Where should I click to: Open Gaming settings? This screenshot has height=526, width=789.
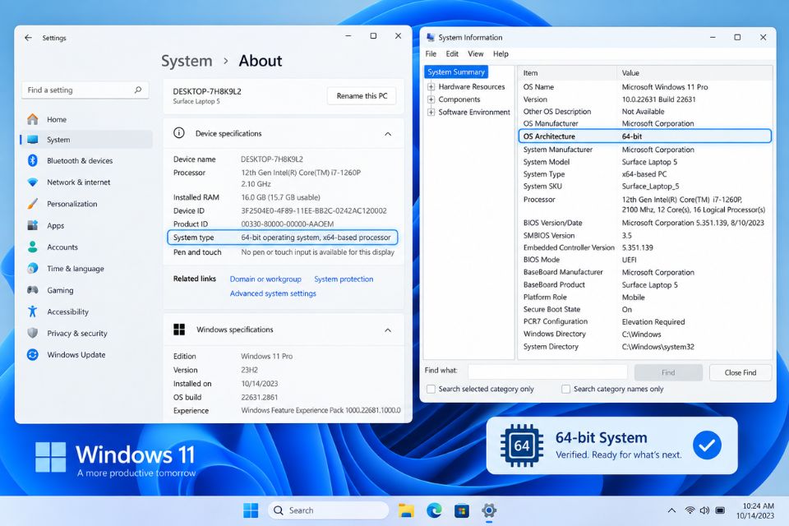[x=60, y=290]
